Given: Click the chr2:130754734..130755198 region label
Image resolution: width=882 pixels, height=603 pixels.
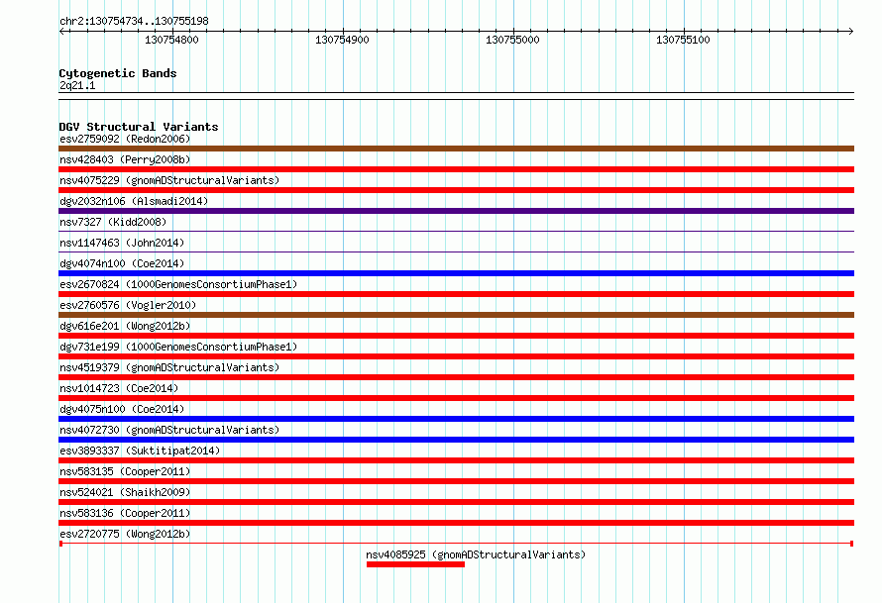Looking at the screenshot, I should pyautogui.click(x=134, y=21).
